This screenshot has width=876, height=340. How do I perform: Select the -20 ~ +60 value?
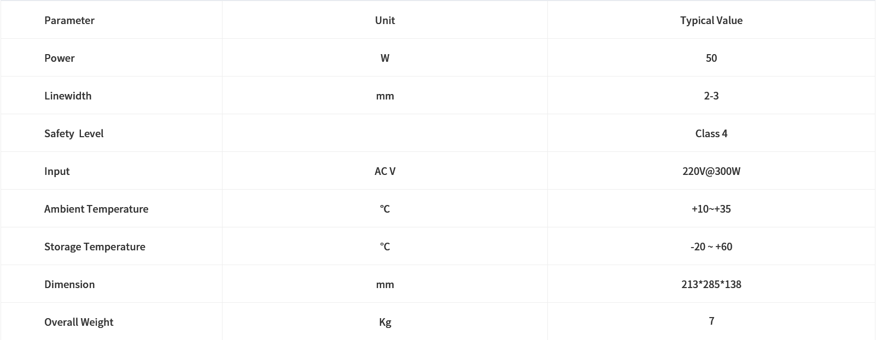(711, 247)
